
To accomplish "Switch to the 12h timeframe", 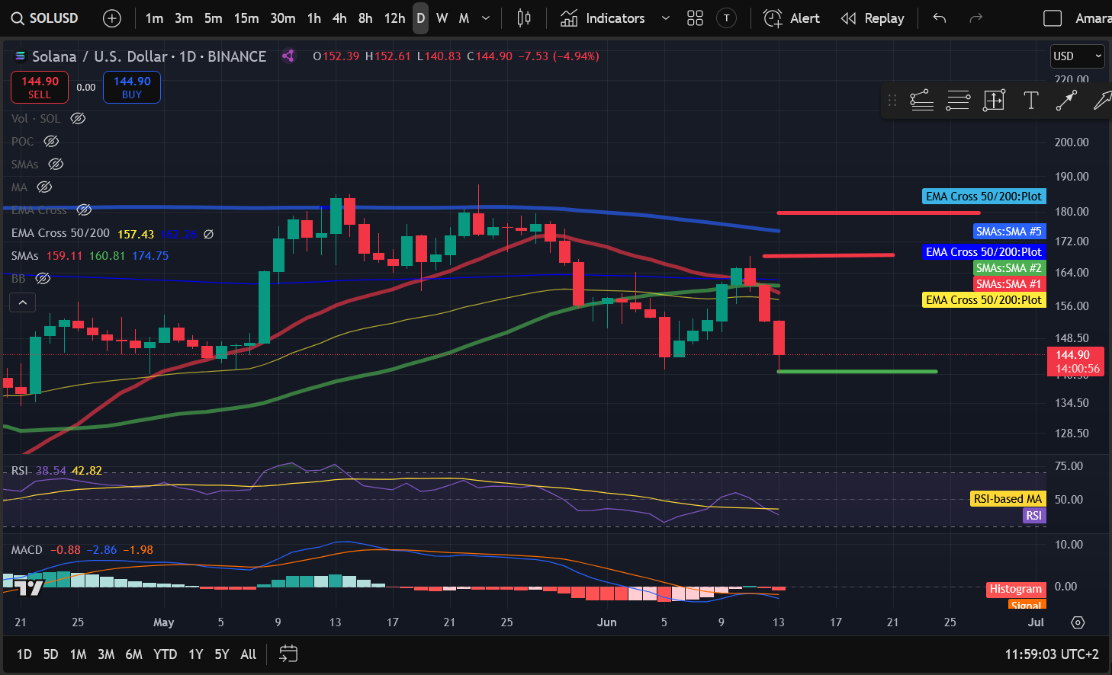I will (x=394, y=18).
